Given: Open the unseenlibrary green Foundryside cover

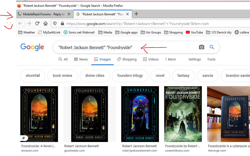Looking at the screenshot, I should click(183, 114).
